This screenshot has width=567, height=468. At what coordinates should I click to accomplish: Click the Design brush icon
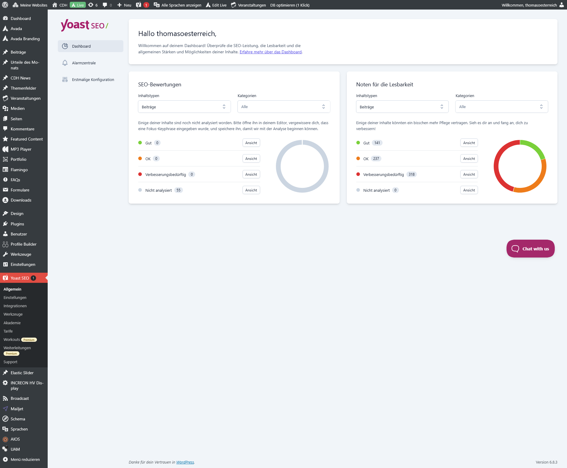coord(5,213)
